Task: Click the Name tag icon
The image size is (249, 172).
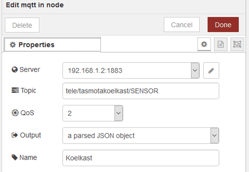Action: [15, 158]
